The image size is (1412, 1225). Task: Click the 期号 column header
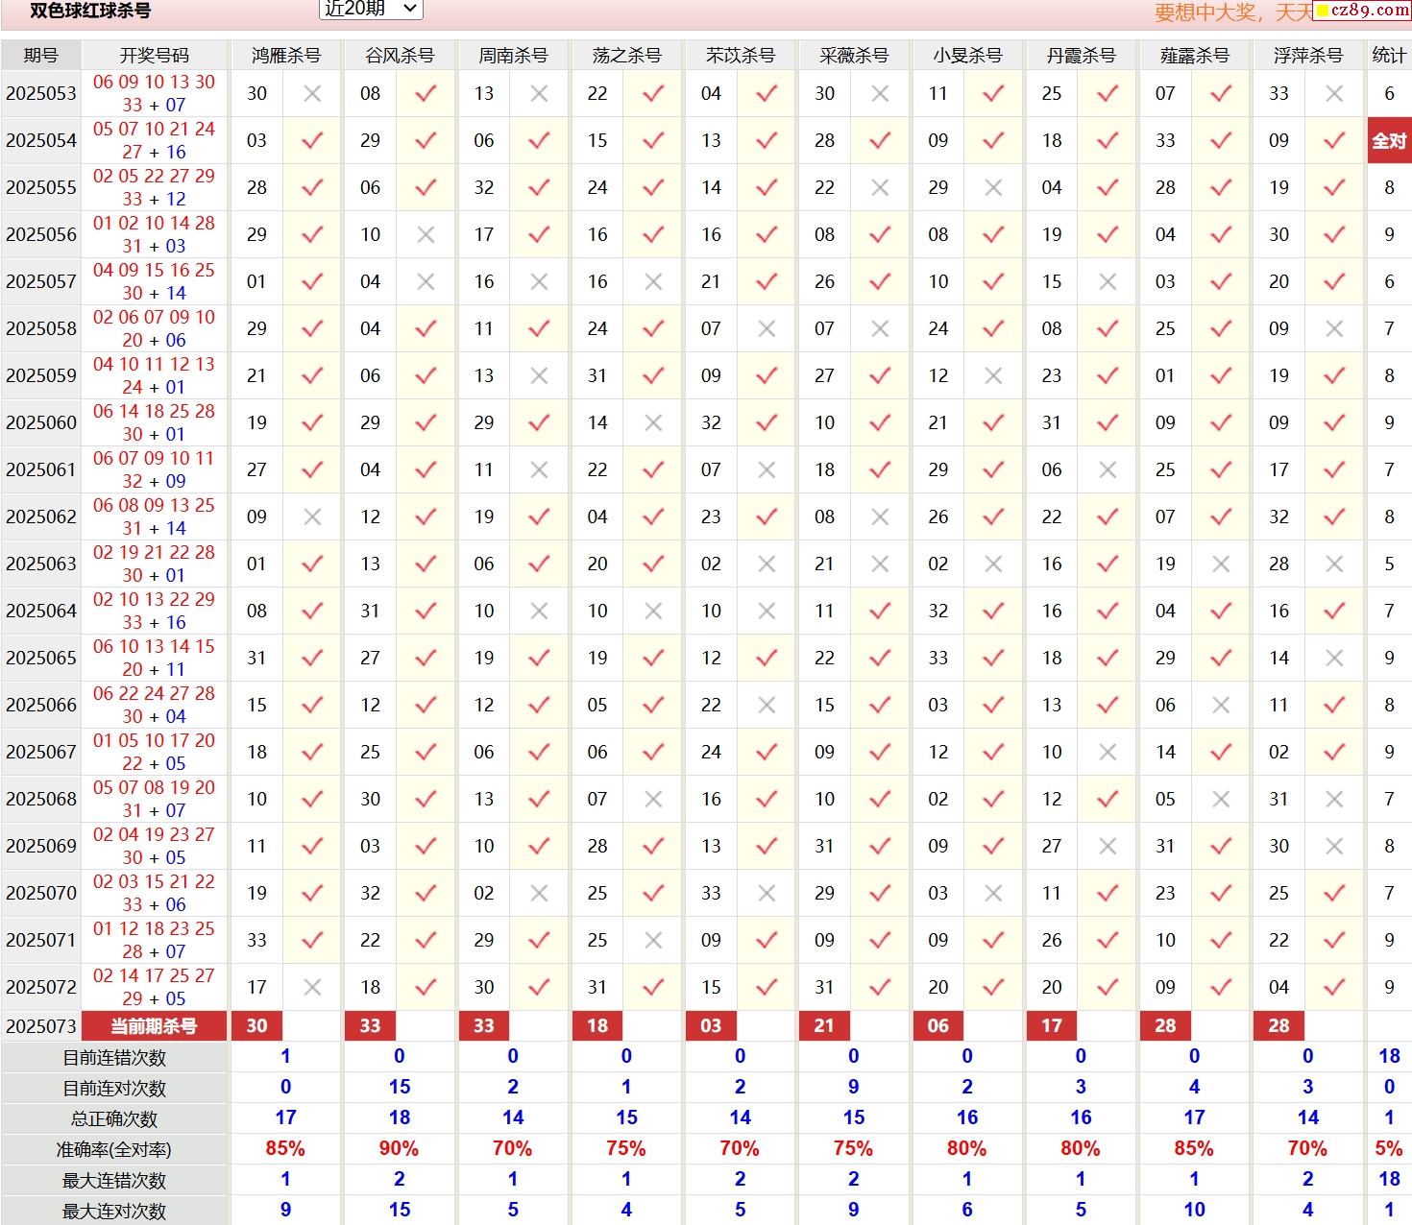tap(40, 56)
